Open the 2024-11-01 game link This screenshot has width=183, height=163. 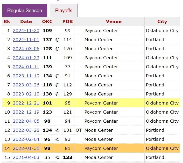(x=26, y=40)
